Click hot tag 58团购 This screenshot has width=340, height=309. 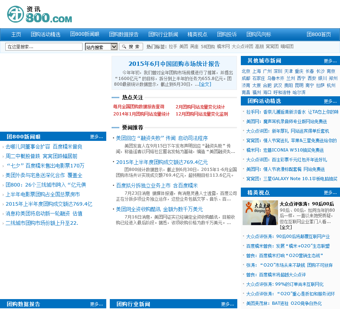[208, 47]
